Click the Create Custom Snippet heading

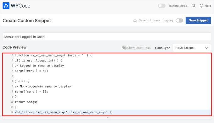(27, 20)
